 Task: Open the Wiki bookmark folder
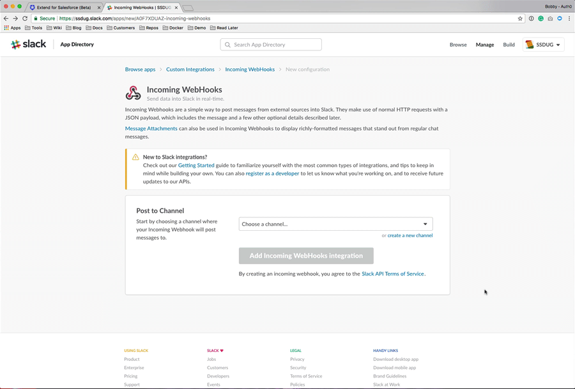tap(54, 28)
